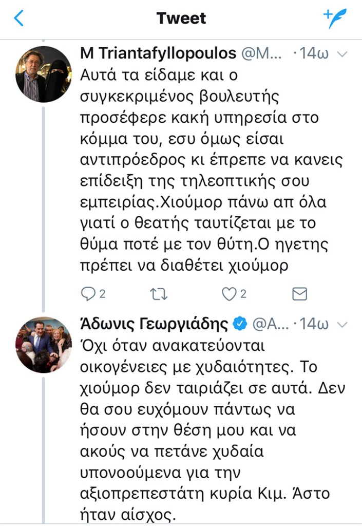Open Άδωνις Γεωργιάδης's profile picture
The height and width of the screenshot is (526, 362).
pos(44,345)
